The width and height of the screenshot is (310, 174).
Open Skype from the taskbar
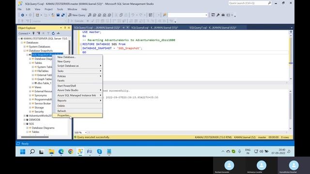click(x=99, y=151)
